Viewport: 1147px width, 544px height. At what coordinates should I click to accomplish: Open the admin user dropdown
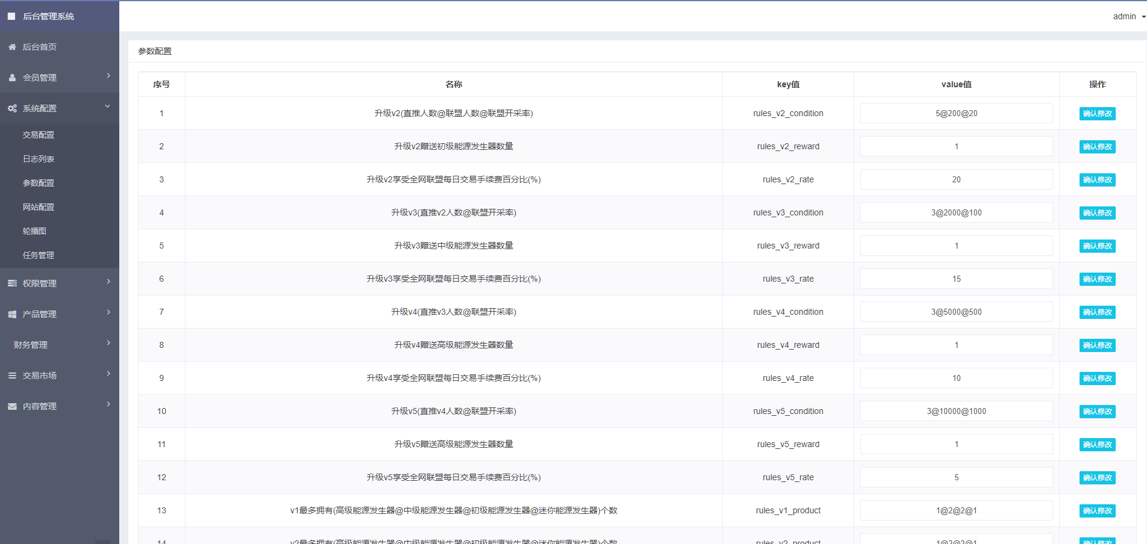[1128, 16]
